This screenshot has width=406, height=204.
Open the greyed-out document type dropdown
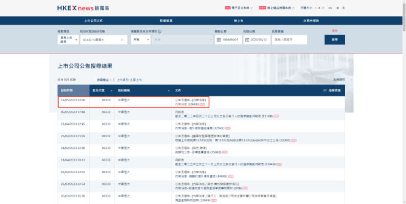pyautogui.click(x=183, y=40)
